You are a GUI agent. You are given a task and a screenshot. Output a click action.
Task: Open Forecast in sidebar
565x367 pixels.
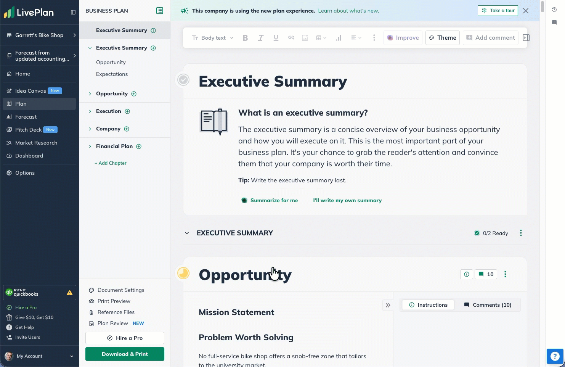pyautogui.click(x=40, y=117)
